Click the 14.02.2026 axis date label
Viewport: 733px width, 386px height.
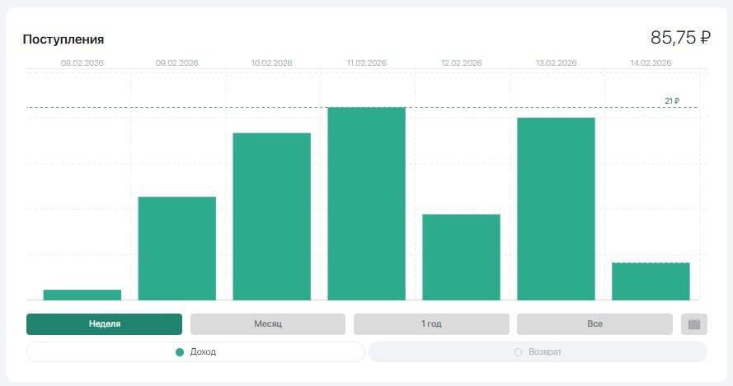tap(651, 63)
